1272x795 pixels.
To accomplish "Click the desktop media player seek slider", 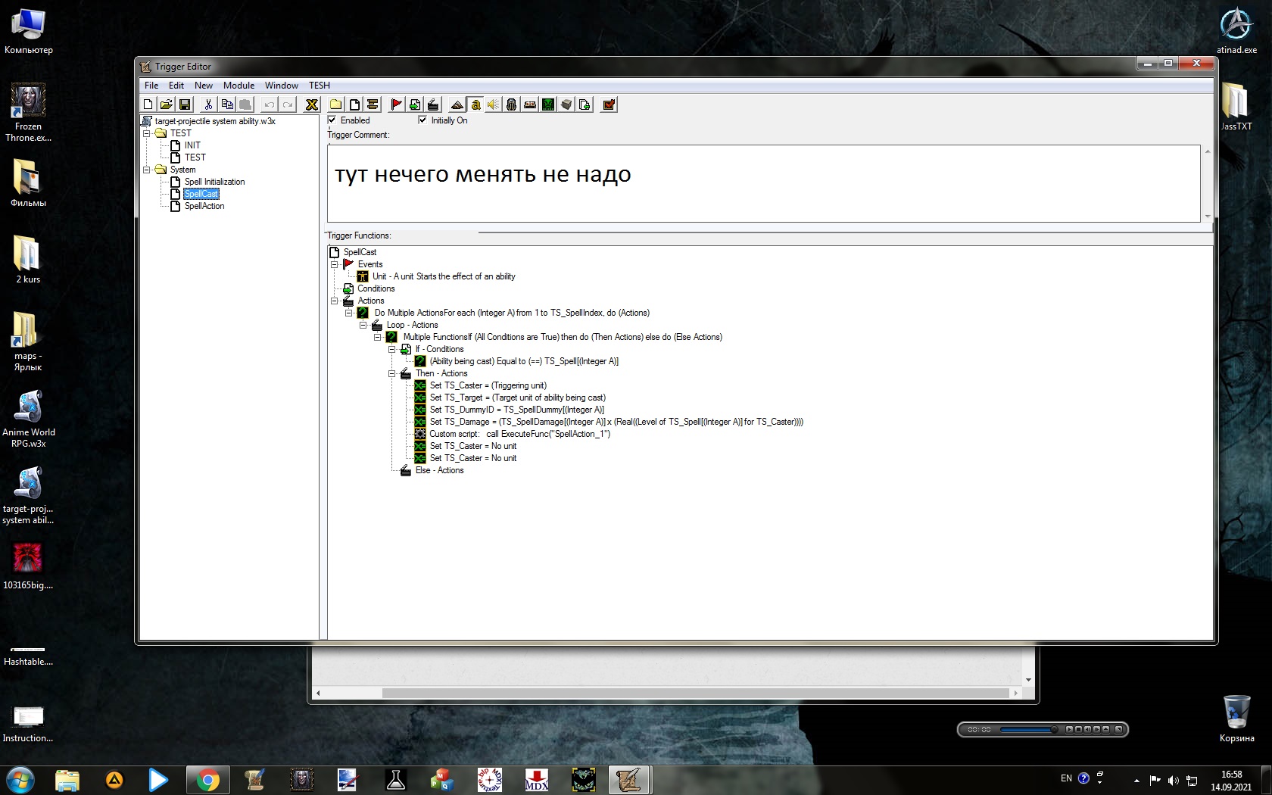I will coord(1028,730).
